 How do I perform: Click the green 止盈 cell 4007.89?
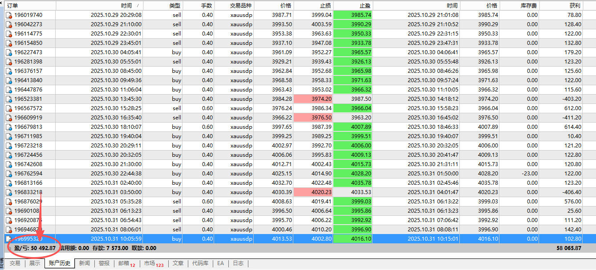pyautogui.click(x=353, y=127)
